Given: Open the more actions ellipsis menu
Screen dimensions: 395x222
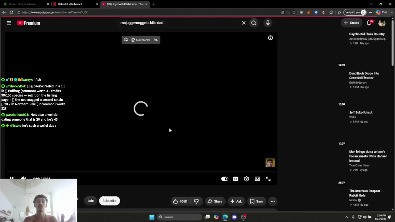Looking at the screenshot, I should pyautogui.click(x=273, y=201).
